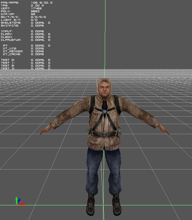Click the SKELETONS stat line
This screenshot has height=220, width=192.
[25, 23]
